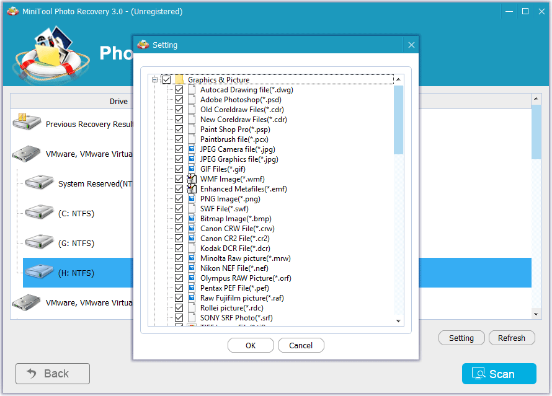
Task: Maximize the MiniTool Photo Recovery window
Action: pyautogui.click(x=525, y=11)
